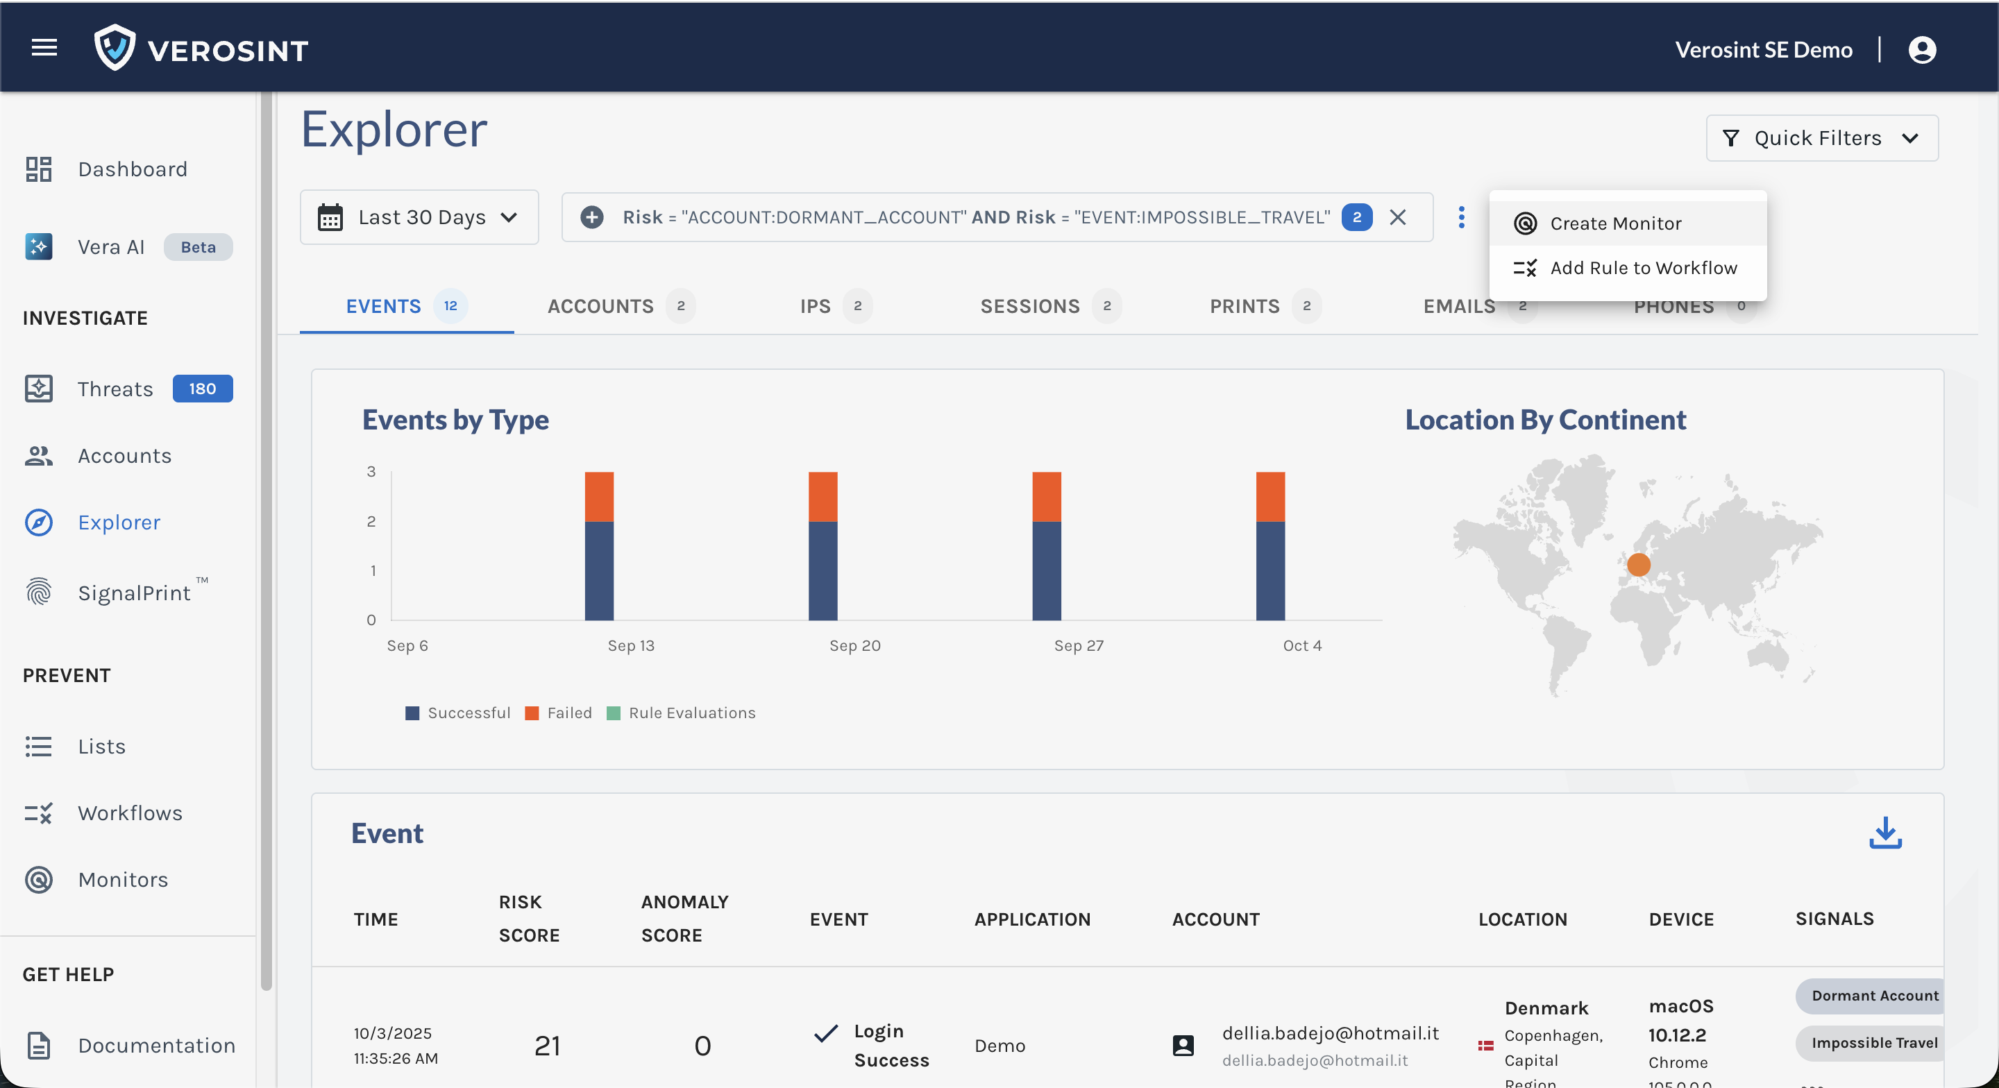Open SignalPrint from sidebar
Image resolution: width=1999 pixels, height=1088 pixels.
click(133, 593)
